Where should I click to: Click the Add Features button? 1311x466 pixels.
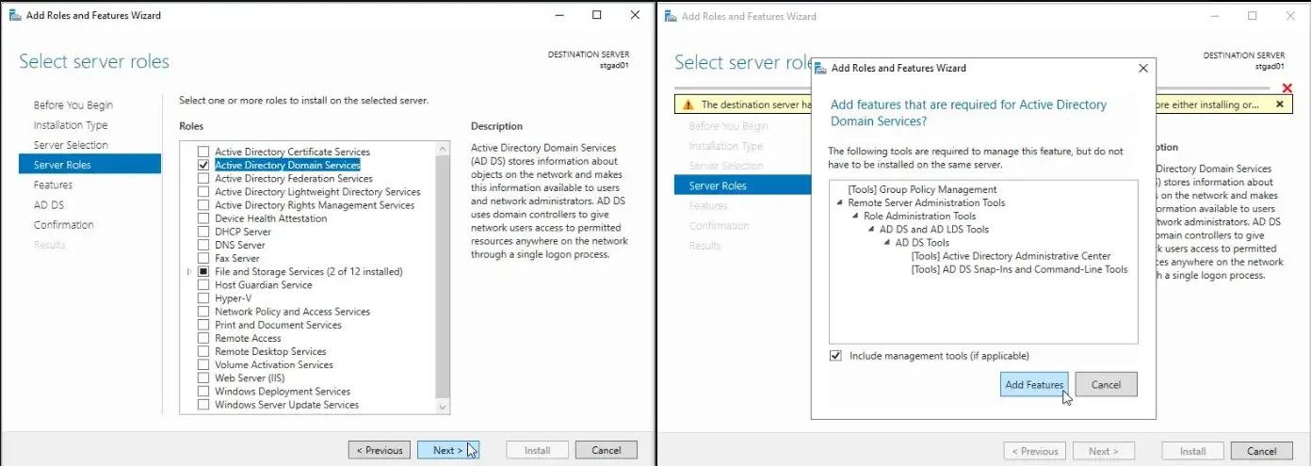pyautogui.click(x=1034, y=384)
